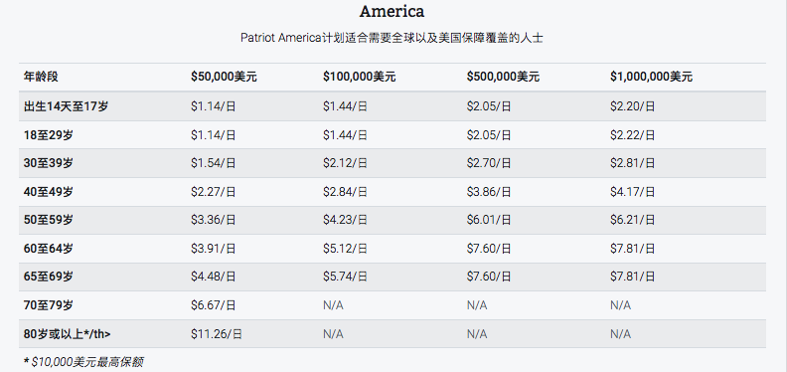Click the America heading title
787x372 pixels.
tap(392, 11)
